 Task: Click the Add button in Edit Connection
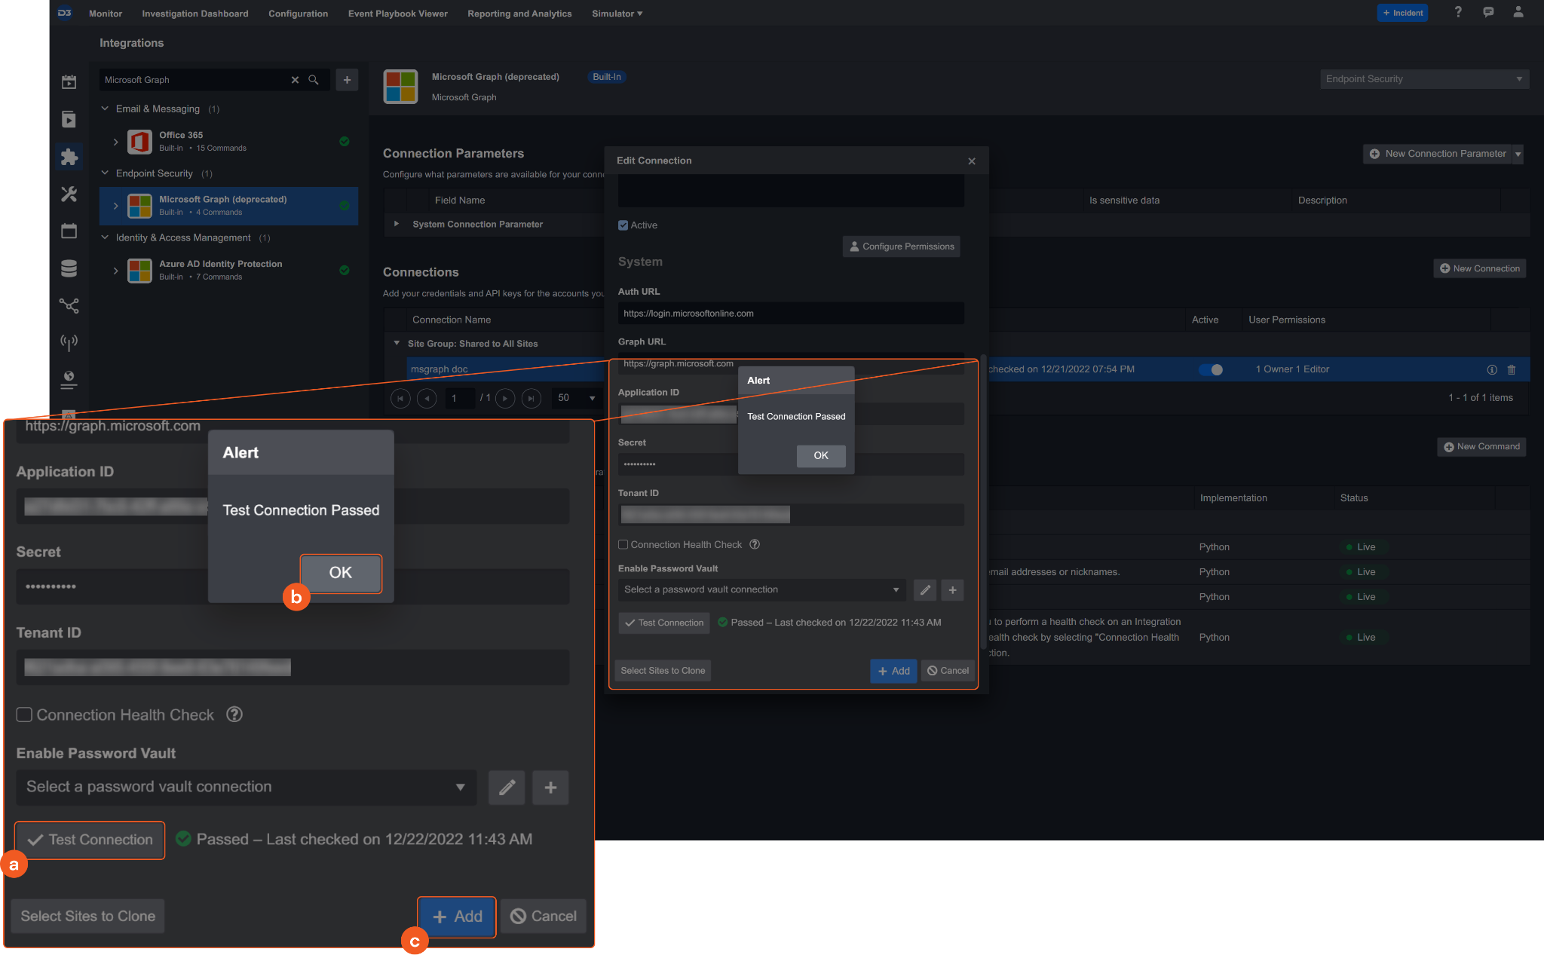893,671
